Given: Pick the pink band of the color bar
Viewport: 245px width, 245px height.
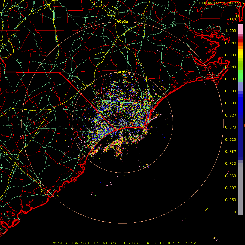Looking at the screenshot, I should point(240,29).
